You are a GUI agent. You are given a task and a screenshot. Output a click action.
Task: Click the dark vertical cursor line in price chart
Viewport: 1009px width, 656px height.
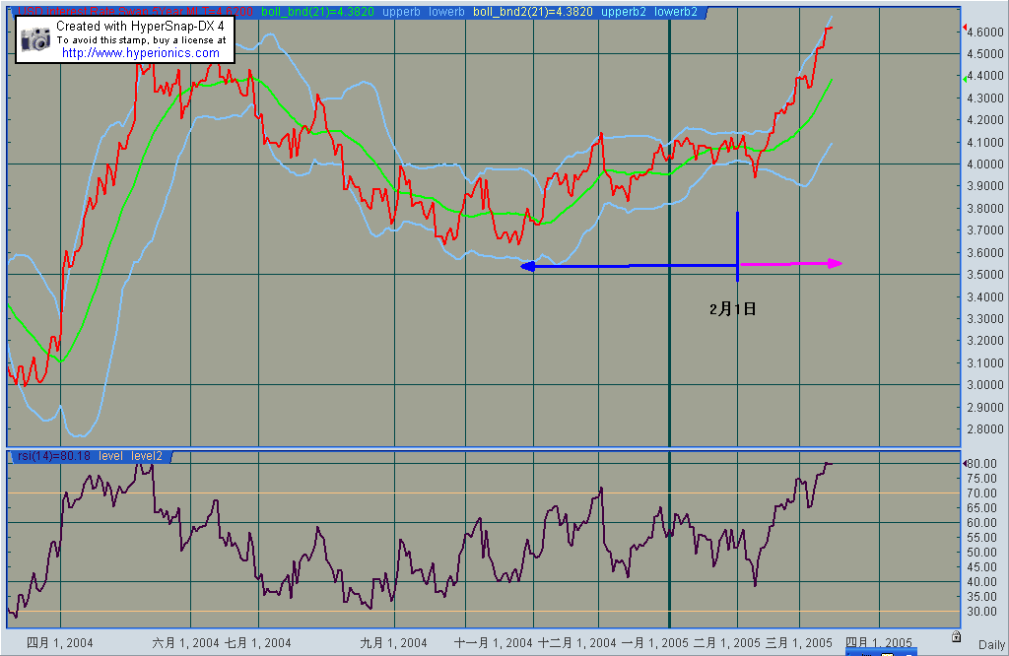point(669,231)
